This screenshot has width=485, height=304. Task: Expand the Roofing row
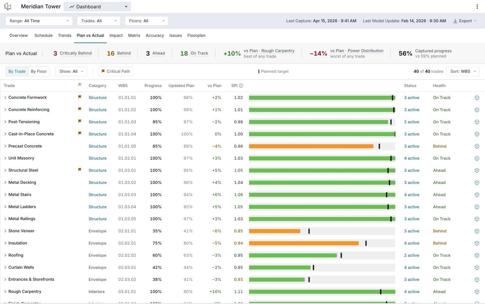pos(5,255)
